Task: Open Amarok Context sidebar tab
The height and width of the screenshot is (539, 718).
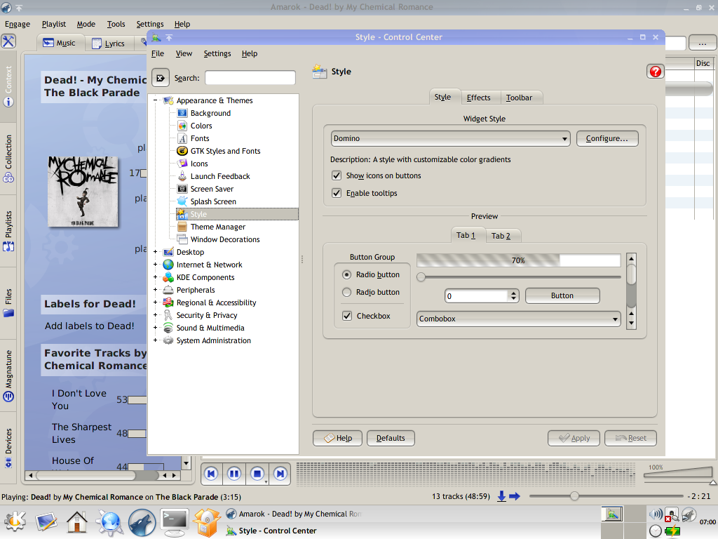Action: (x=8, y=86)
